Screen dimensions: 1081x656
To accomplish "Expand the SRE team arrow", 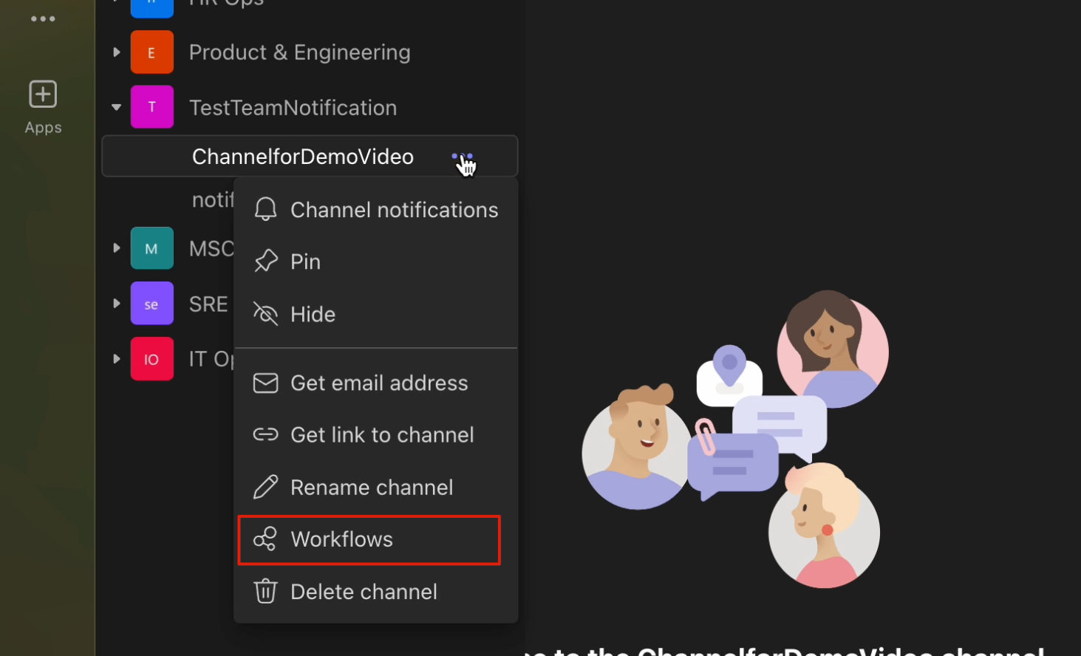I will click(x=116, y=303).
